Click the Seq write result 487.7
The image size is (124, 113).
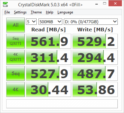95,73
